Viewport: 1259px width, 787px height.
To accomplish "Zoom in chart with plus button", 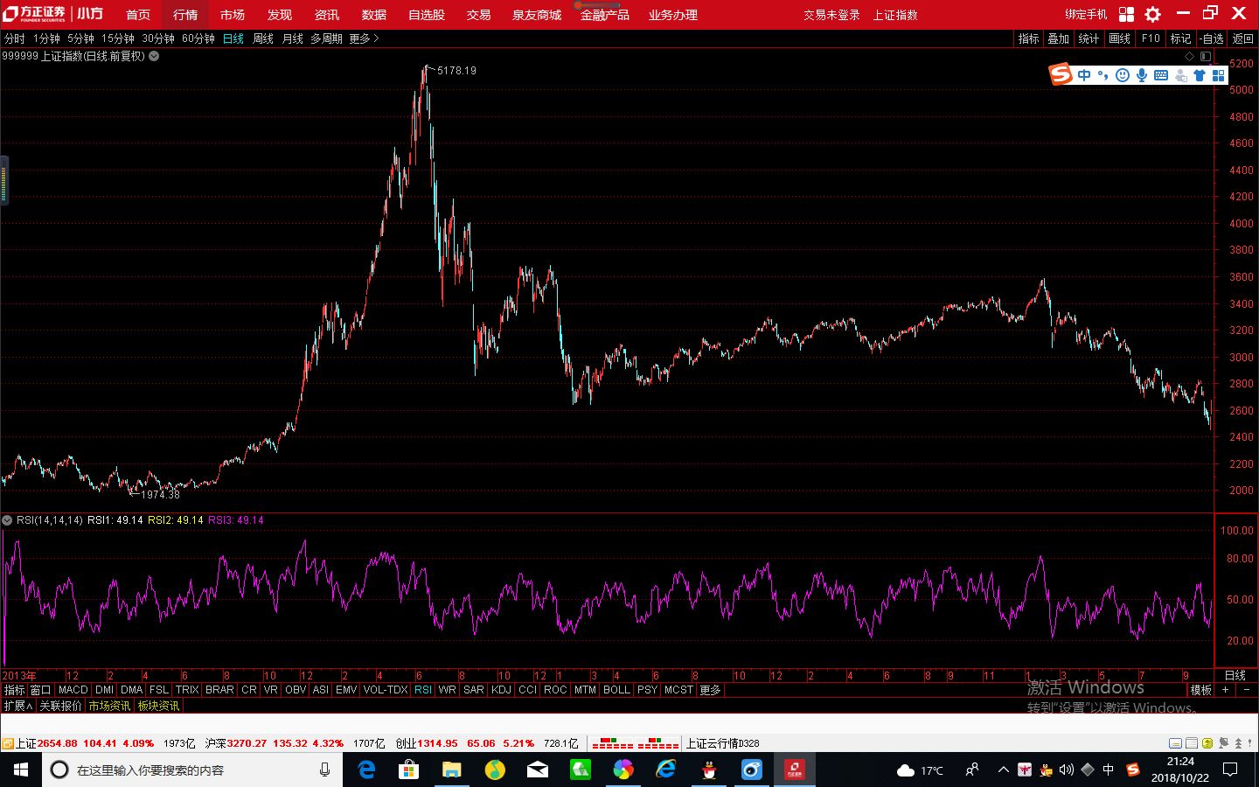I will pyautogui.click(x=1226, y=690).
